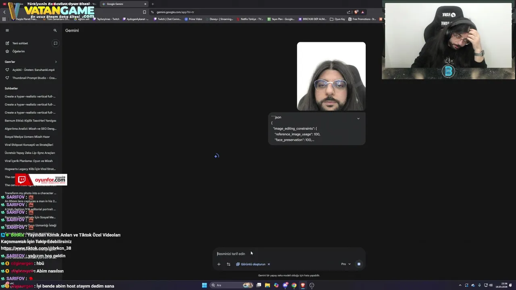
Task: Open the 'BRKCN38 EKİP ALIM...' bookmark
Action: coord(312,19)
